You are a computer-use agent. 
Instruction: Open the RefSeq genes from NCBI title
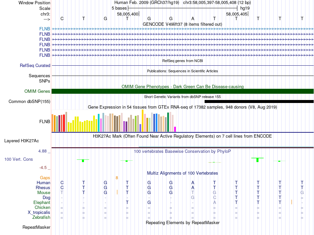pos(182,61)
